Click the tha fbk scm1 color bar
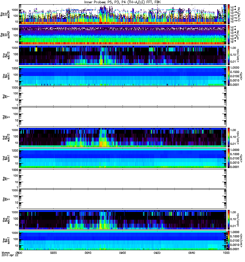This screenshot has width=245, height=262. 229,76
